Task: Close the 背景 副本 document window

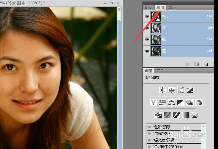Action: click(x=118, y=3)
